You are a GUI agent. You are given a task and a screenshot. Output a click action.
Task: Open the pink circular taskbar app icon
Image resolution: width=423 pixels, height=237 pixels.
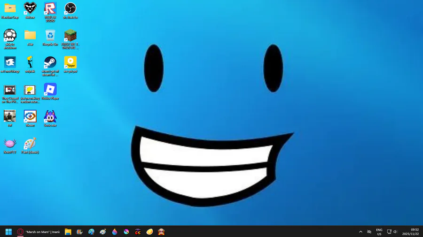pos(126,232)
